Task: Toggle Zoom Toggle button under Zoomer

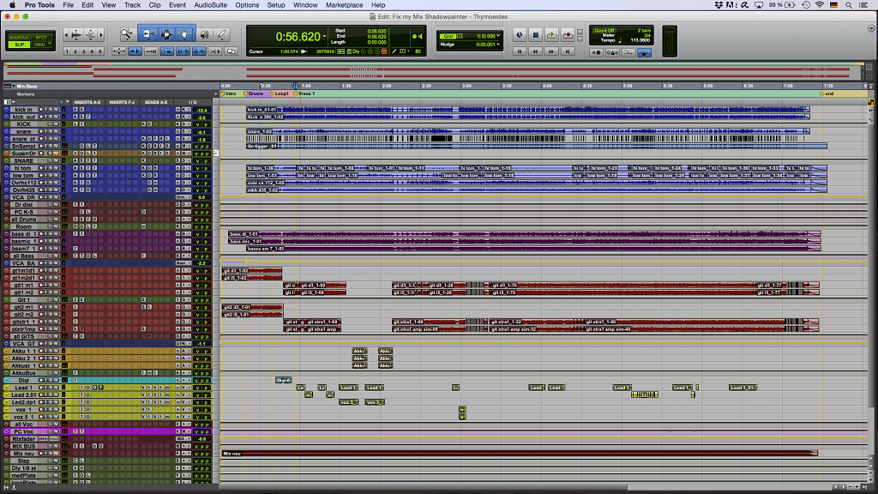Action: pyautogui.click(x=118, y=51)
